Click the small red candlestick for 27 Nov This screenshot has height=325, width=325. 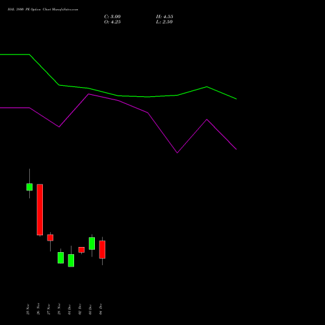click(x=50, y=238)
